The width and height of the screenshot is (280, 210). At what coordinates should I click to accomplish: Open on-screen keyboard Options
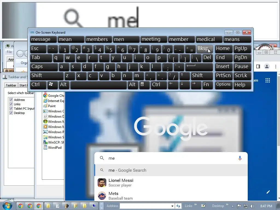224,85
